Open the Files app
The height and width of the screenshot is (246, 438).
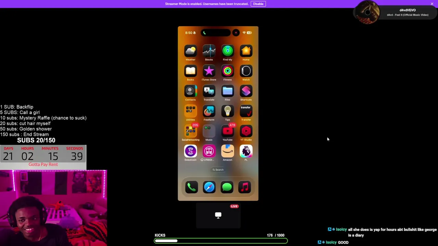(228, 91)
